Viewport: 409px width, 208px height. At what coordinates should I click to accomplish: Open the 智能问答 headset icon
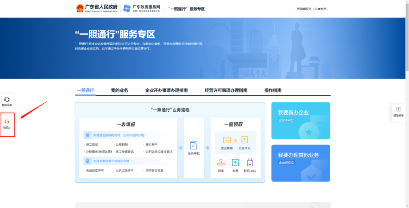[x=7, y=99]
